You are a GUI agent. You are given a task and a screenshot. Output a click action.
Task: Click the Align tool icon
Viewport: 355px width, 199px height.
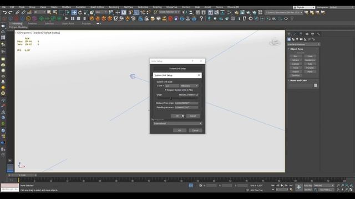coord(191,12)
